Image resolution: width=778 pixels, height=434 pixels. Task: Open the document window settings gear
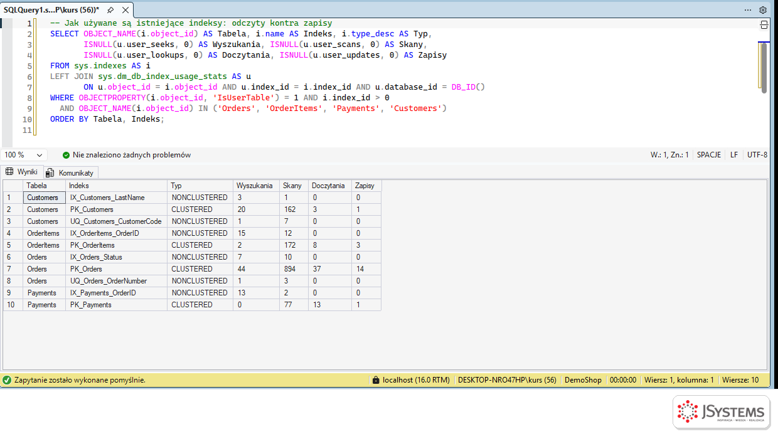pyautogui.click(x=763, y=10)
